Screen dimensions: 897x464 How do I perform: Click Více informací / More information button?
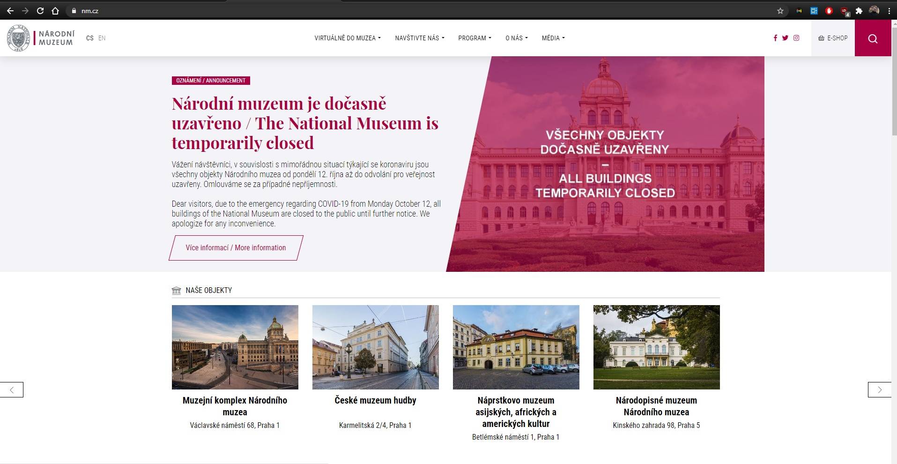coord(236,247)
